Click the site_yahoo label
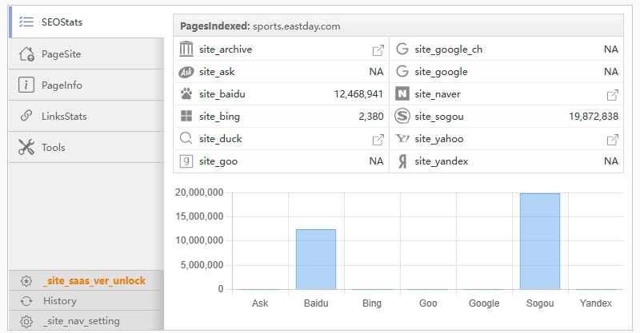 (x=439, y=139)
